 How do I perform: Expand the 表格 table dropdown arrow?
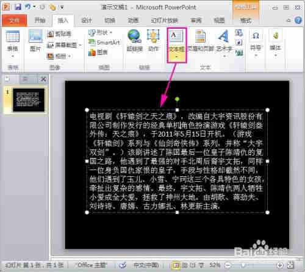pyautogui.click(x=13, y=56)
